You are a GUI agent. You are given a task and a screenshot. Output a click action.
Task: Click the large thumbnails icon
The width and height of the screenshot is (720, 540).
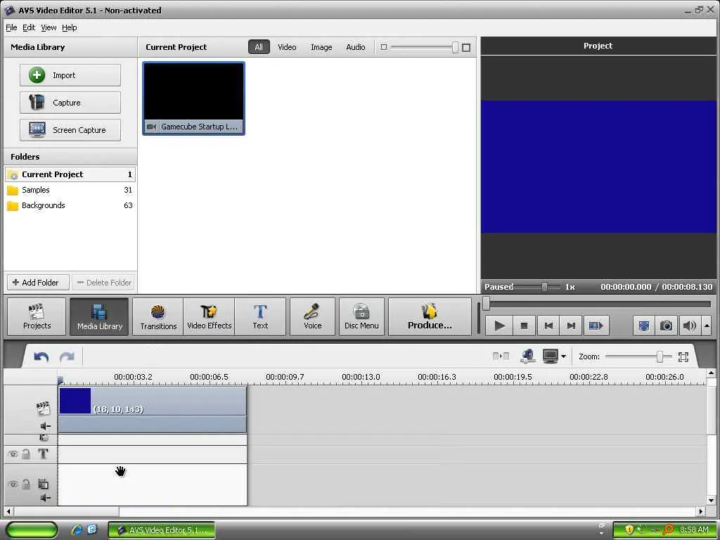point(466,47)
